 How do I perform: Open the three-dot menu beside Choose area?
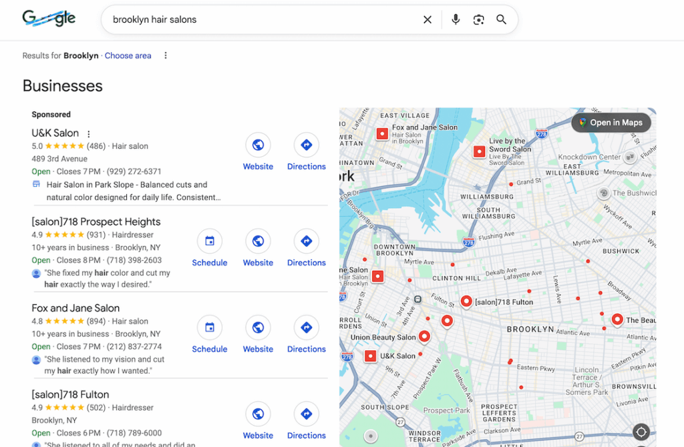(165, 55)
